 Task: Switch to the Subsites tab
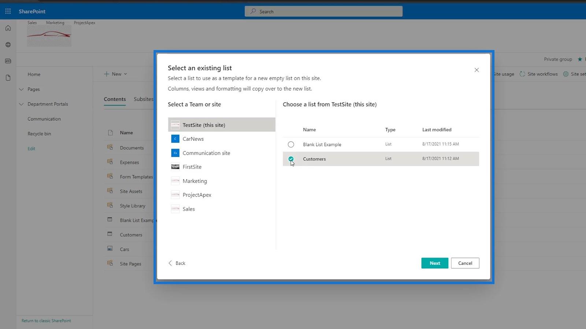point(143,99)
